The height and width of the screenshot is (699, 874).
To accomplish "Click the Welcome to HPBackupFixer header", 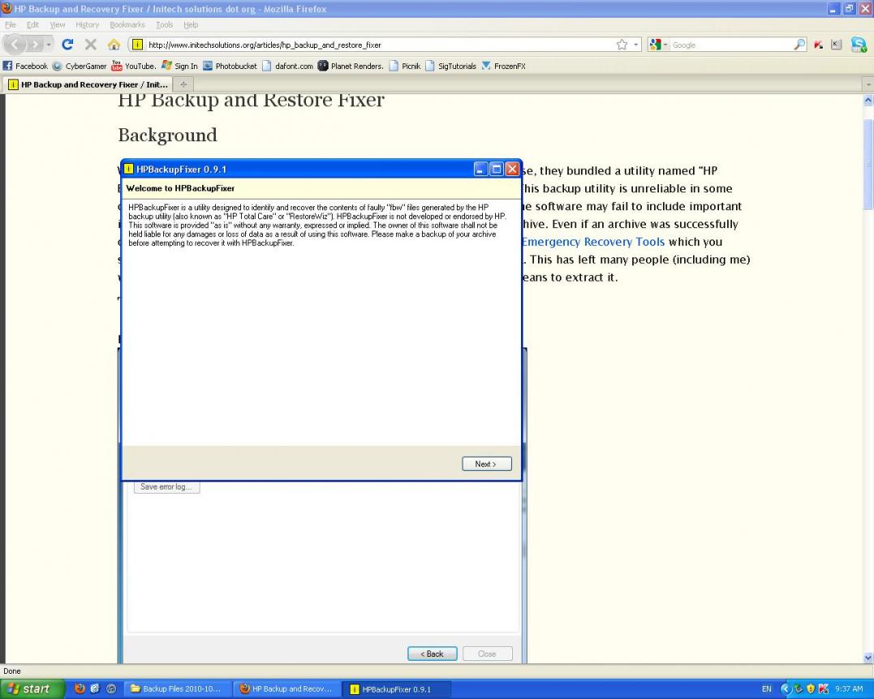I will (181, 188).
